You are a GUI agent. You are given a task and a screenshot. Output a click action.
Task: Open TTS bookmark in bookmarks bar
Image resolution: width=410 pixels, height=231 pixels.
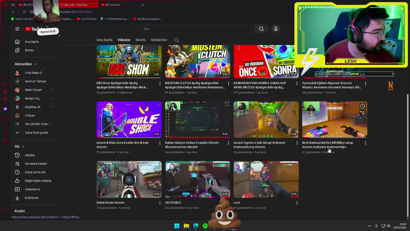pos(114,19)
